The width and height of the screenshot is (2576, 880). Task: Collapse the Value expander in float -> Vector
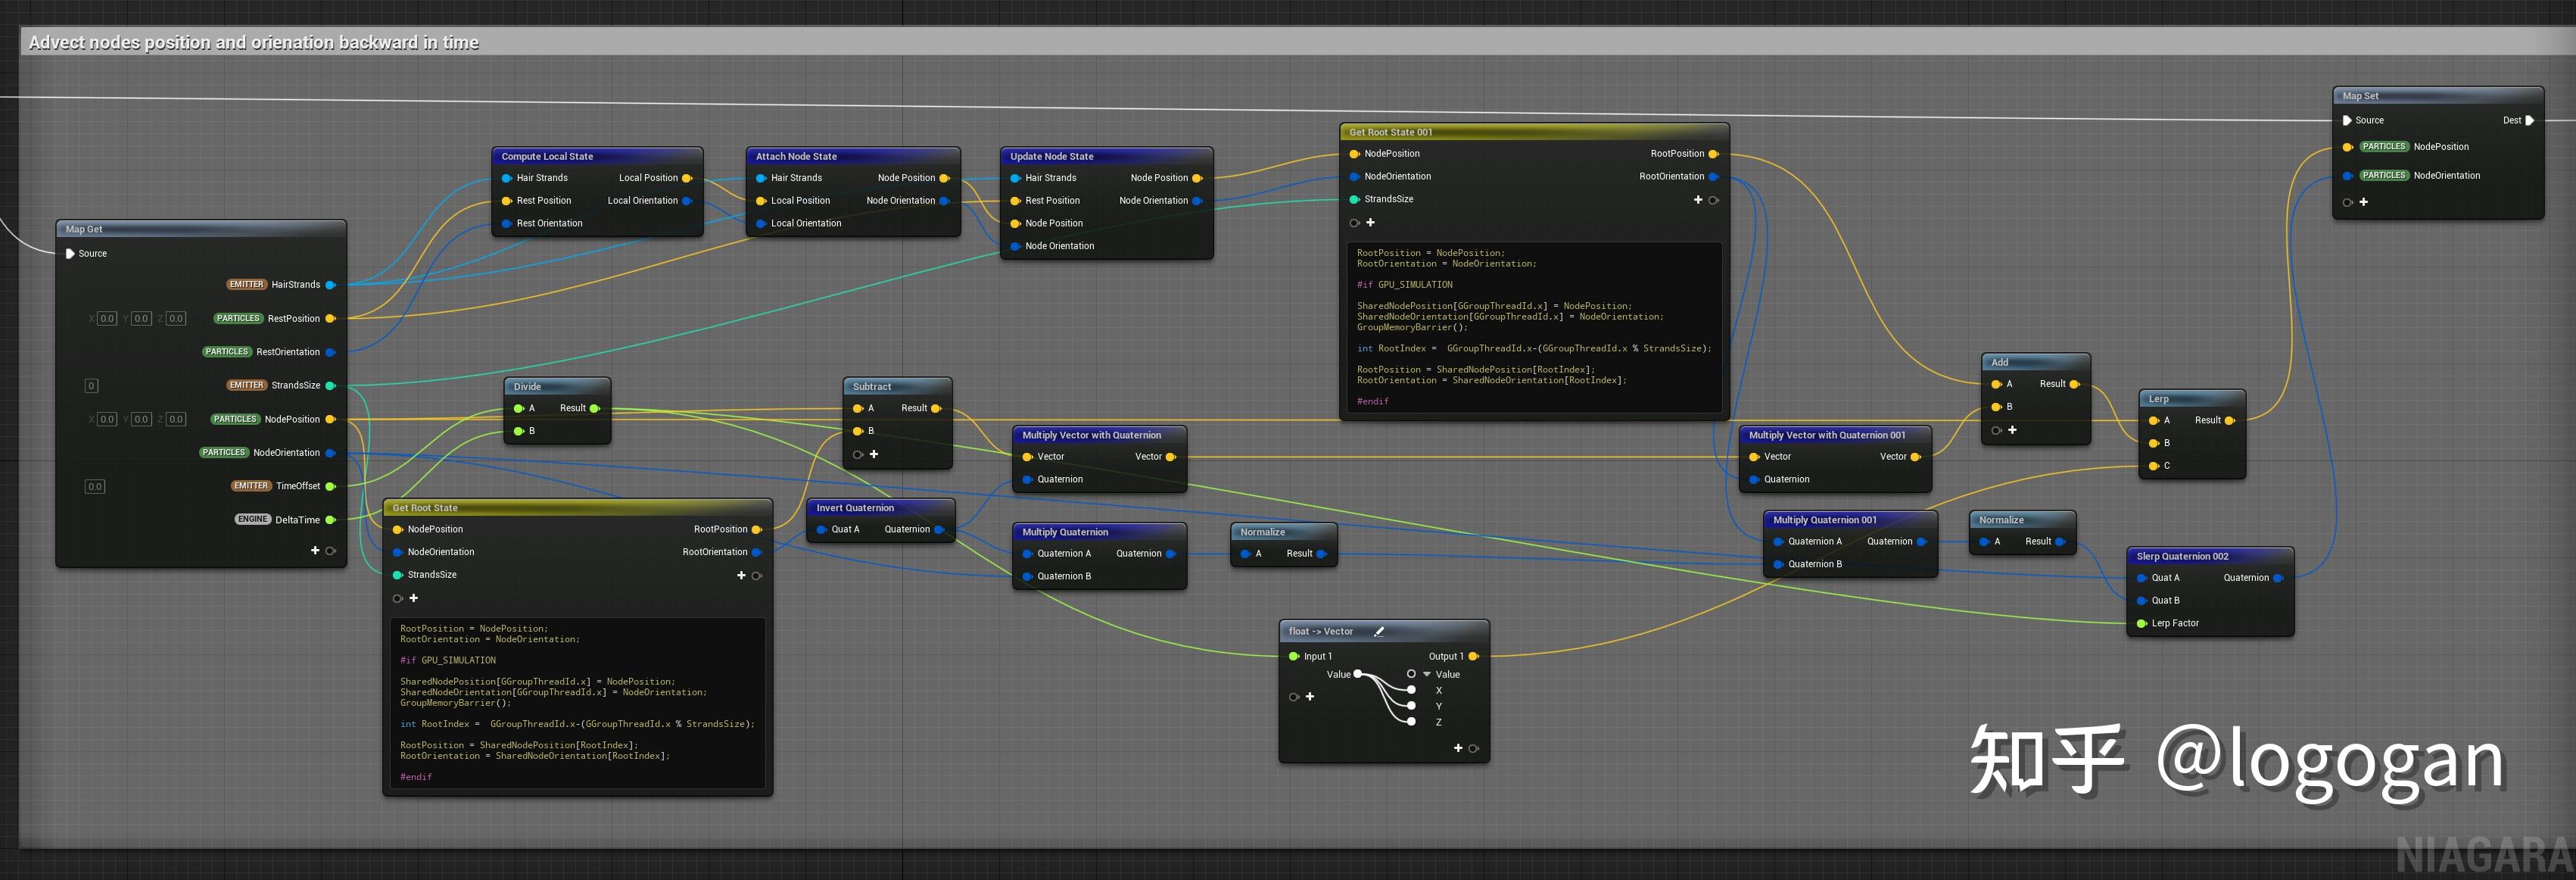1427,675
